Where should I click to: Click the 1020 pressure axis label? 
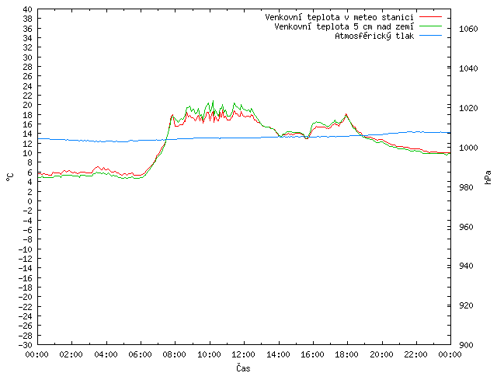tap(468, 108)
